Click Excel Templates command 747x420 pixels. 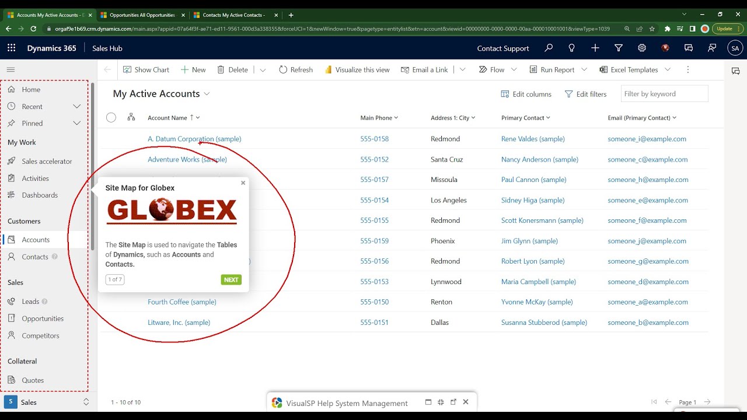[x=629, y=69]
